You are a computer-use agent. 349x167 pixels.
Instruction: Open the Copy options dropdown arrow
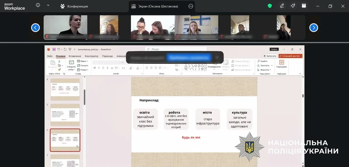tap(63, 66)
